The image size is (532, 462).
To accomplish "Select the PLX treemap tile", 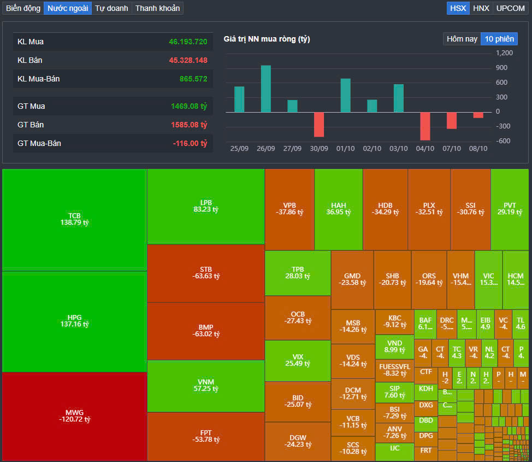I will (x=429, y=209).
